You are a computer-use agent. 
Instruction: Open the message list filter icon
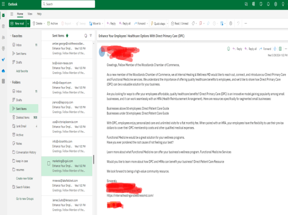pyautogui.click(x=91, y=36)
